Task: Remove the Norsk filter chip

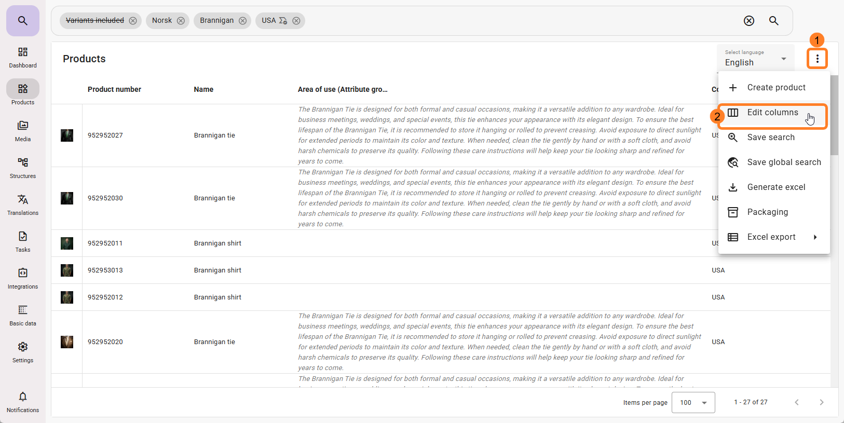Action: (181, 21)
